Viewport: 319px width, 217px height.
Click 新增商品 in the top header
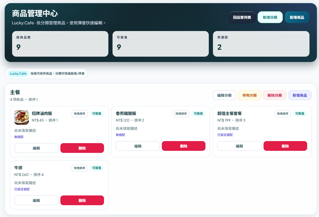pyautogui.click(x=297, y=17)
